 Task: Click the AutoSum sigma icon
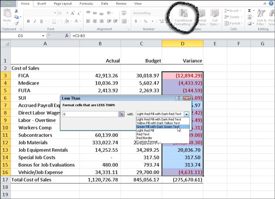click(249, 11)
